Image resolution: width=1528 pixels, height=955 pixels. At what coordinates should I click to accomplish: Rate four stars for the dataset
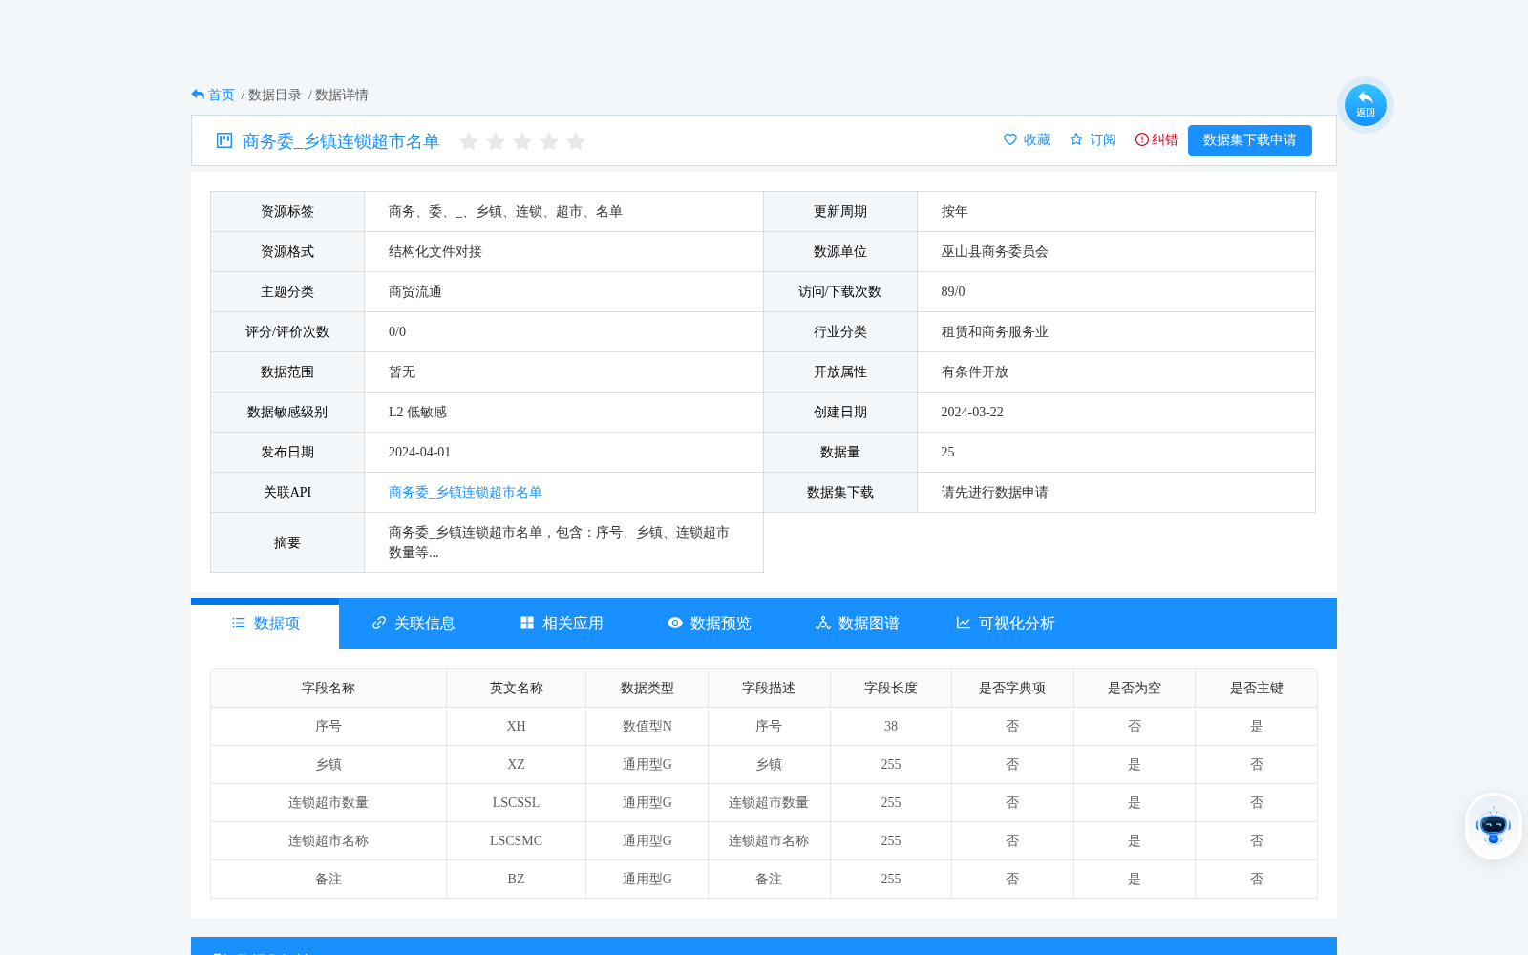pos(549,141)
